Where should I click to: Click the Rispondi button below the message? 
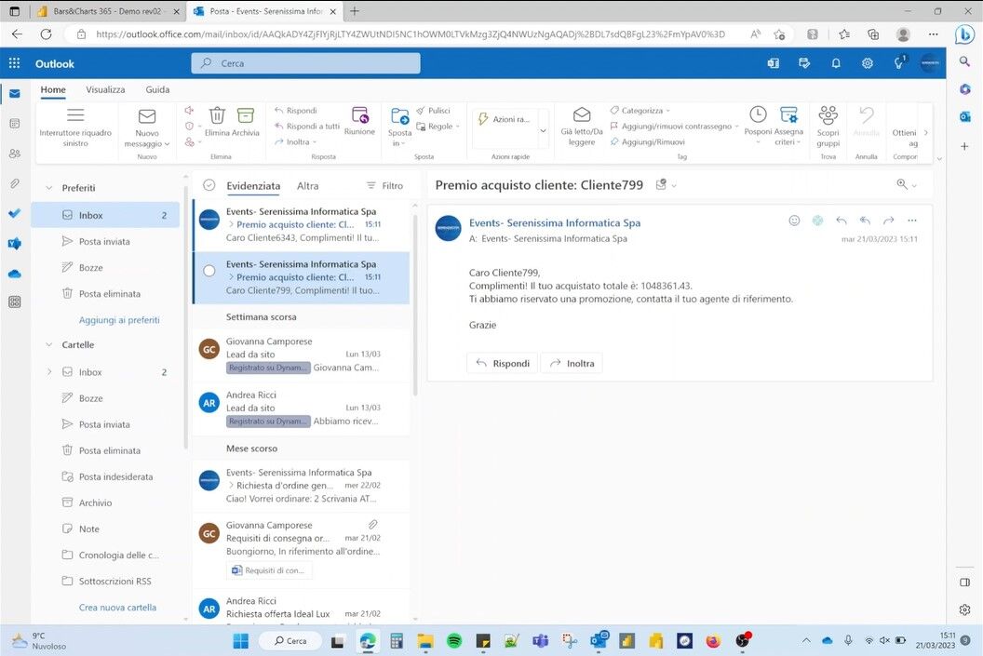pos(502,363)
